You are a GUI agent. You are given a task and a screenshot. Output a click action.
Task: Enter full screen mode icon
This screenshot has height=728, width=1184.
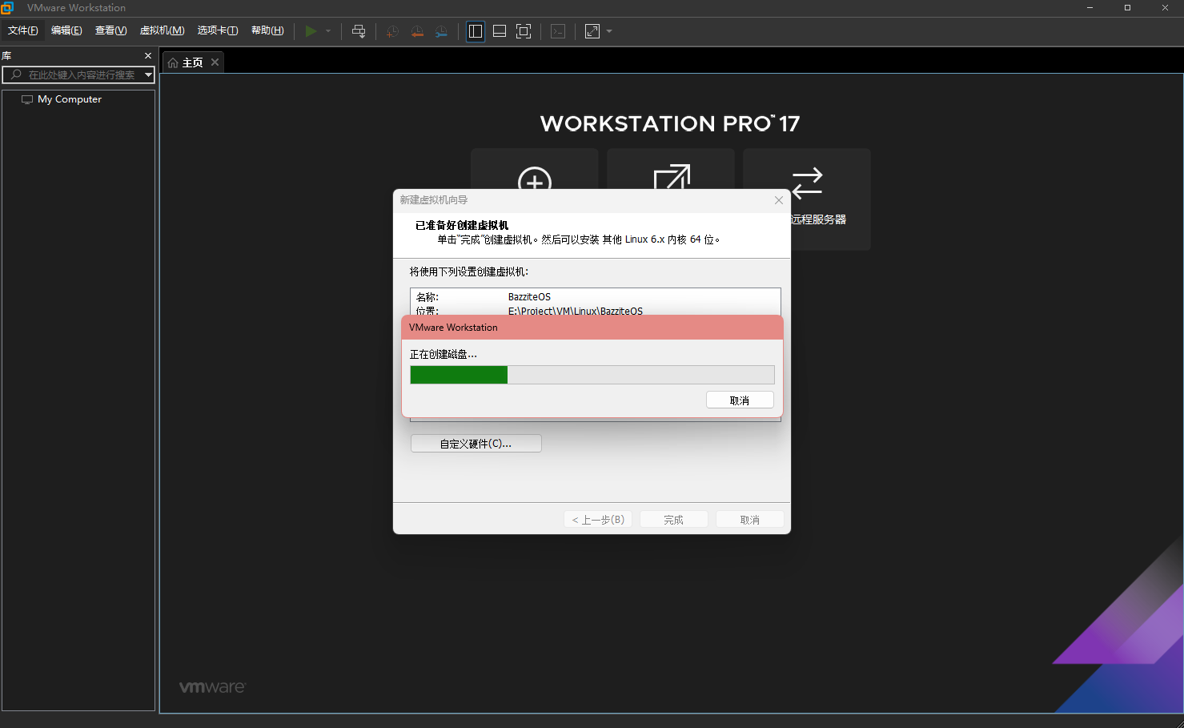point(524,31)
